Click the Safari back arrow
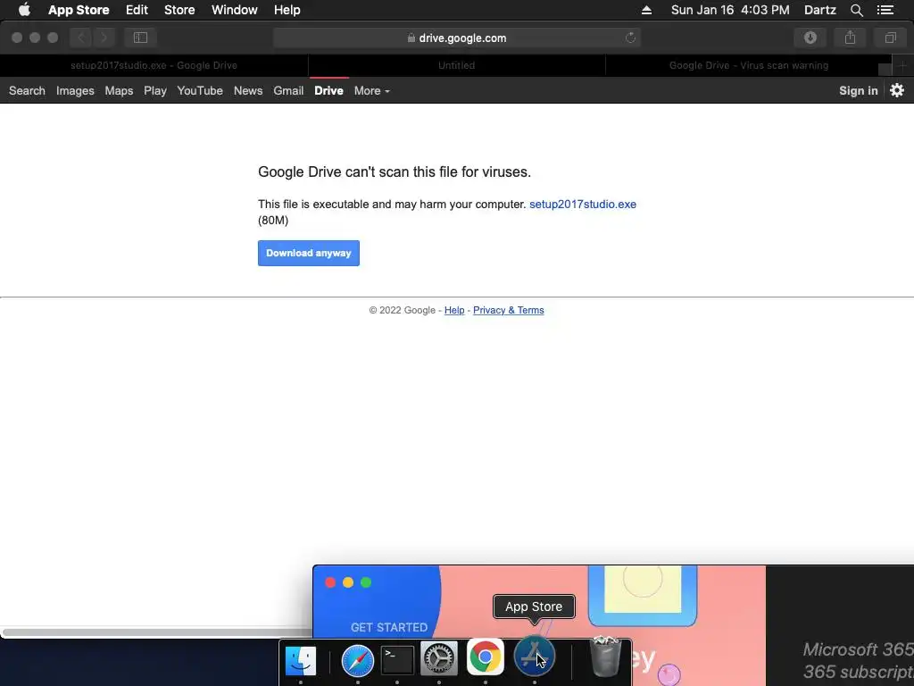The width and height of the screenshot is (914, 686). pos(81,38)
